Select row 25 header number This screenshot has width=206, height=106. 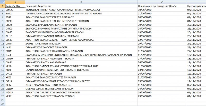pos(2,96)
